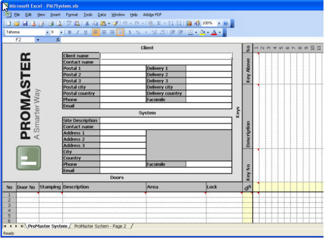Open the Data menu

(x=102, y=15)
